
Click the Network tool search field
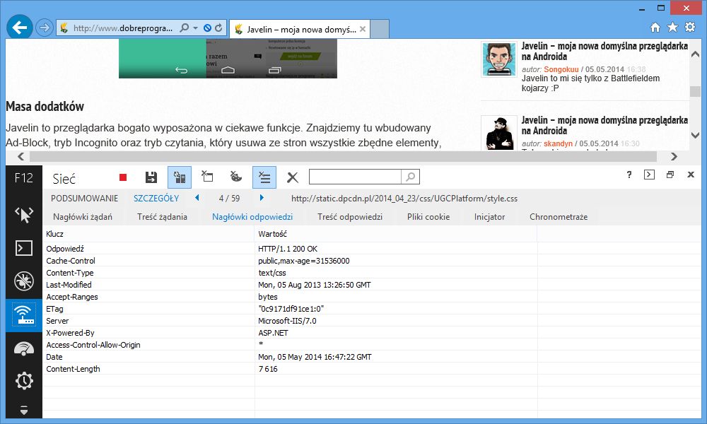(x=355, y=177)
